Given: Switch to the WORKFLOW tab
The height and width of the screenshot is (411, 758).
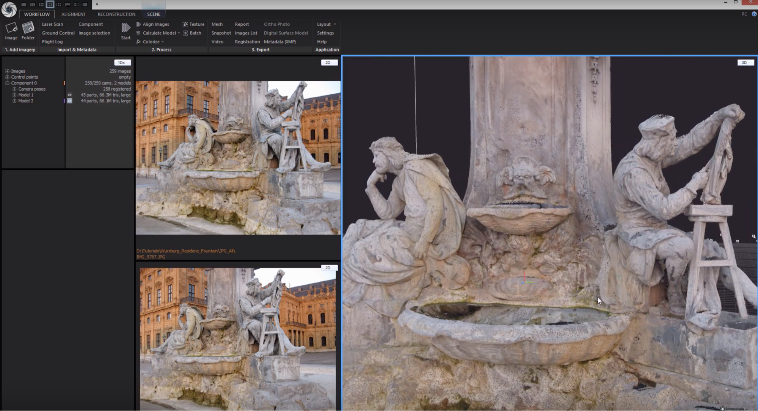Looking at the screenshot, I should pos(37,14).
